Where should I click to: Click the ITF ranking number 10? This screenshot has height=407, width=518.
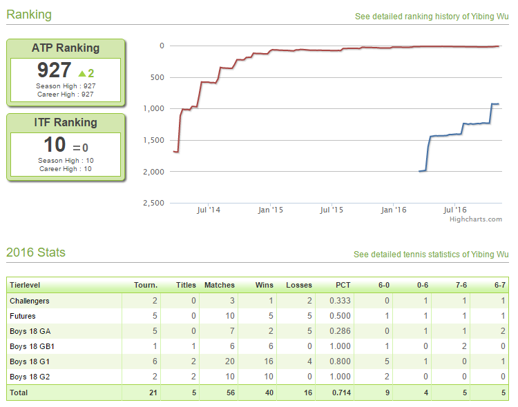click(x=55, y=145)
